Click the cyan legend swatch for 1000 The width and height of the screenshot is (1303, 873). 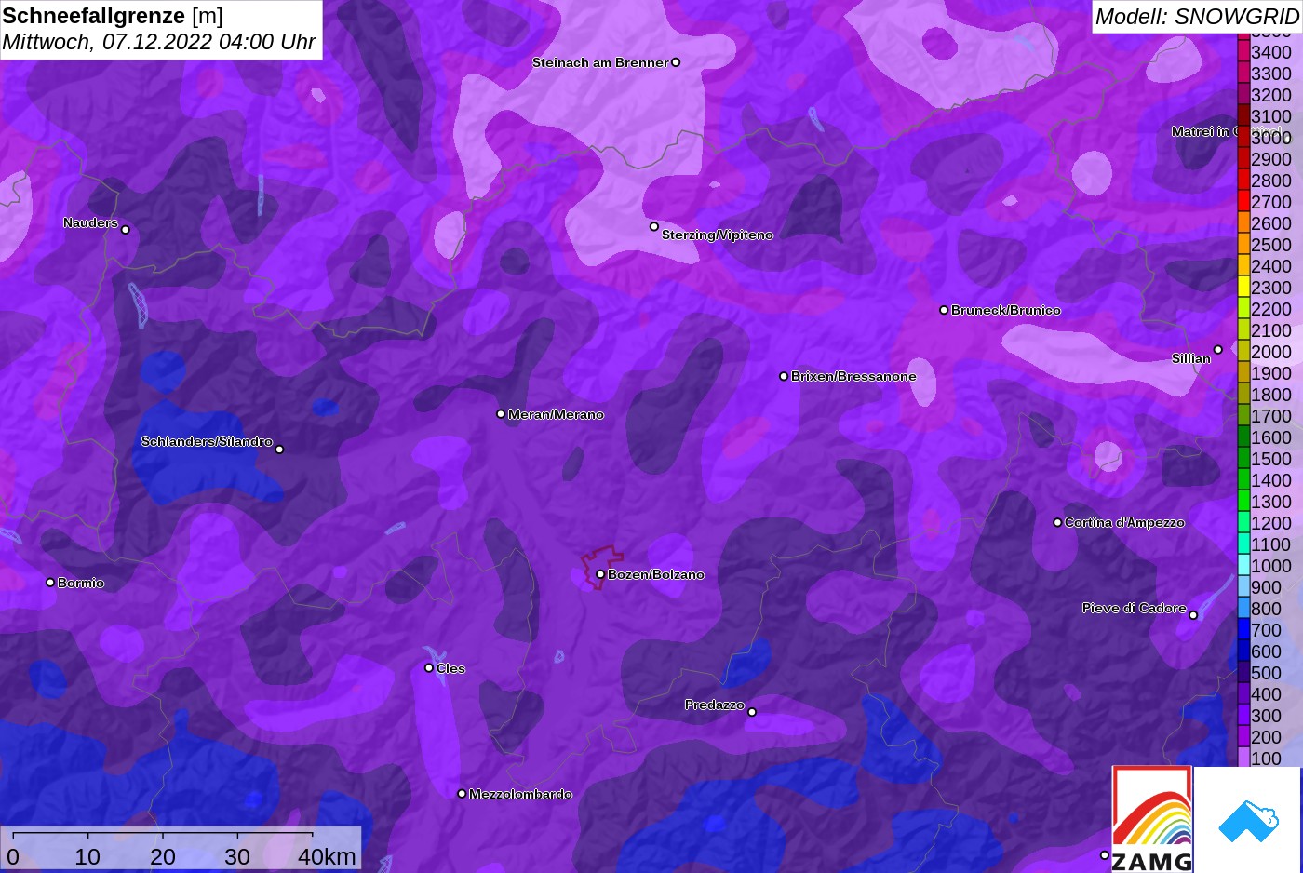click(x=1243, y=565)
